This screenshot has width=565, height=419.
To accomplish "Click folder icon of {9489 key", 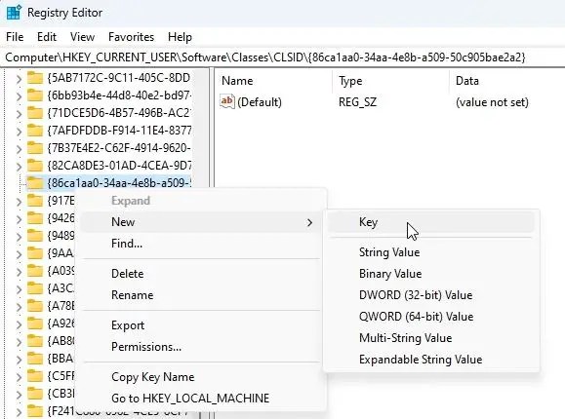I will (35, 236).
